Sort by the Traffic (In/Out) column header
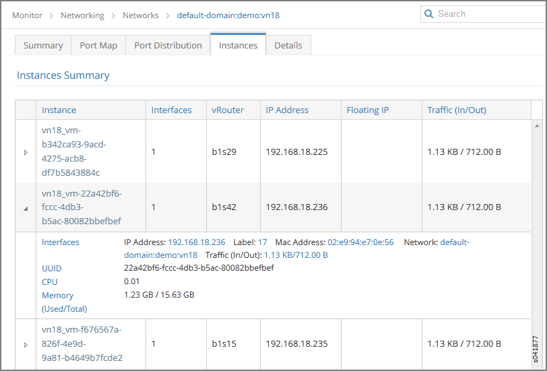This screenshot has width=547, height=371. click(457, 110)
